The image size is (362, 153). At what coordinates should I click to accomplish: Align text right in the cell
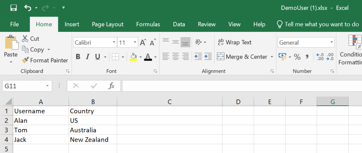(185, 56)
